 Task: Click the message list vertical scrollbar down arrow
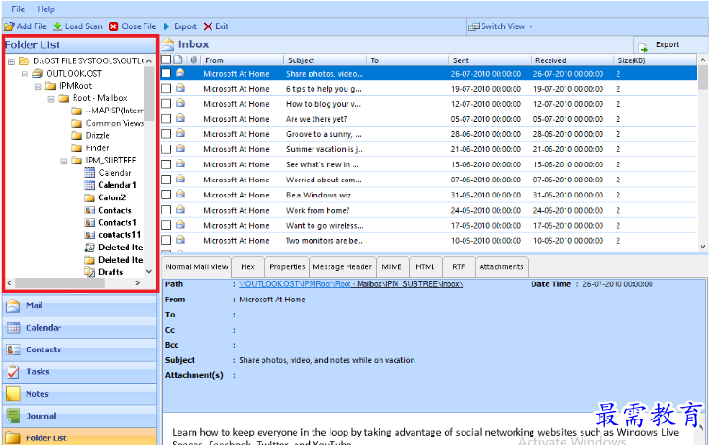tap(702, 247)
